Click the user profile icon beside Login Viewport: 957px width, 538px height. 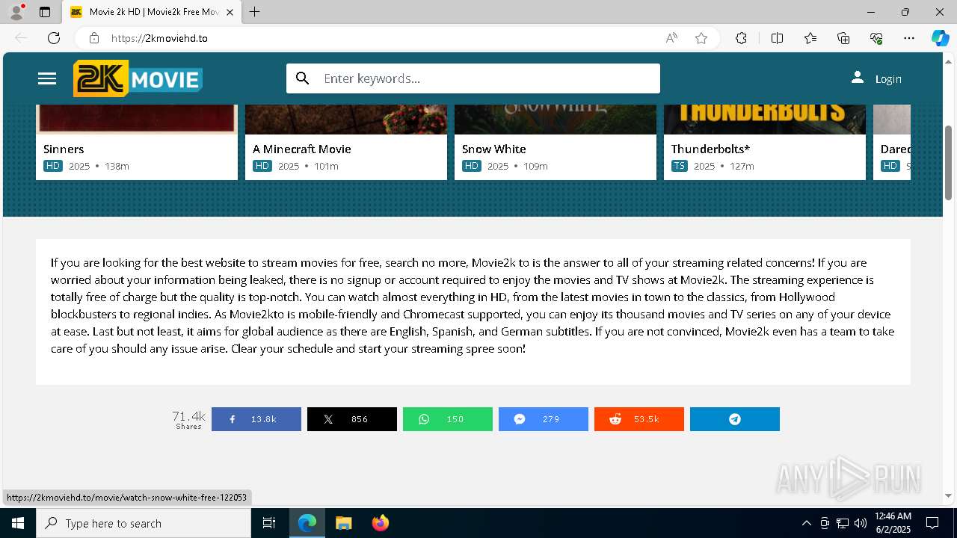pos(858,78)
